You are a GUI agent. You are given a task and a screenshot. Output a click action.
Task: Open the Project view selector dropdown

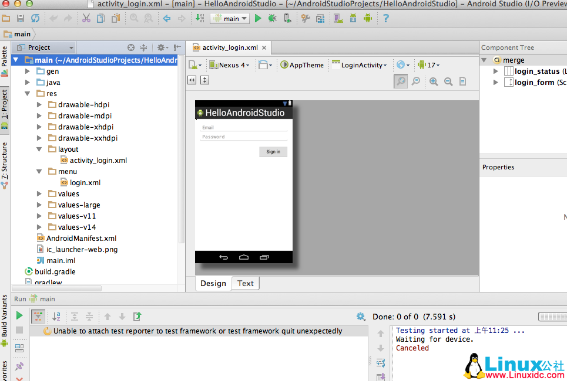click(45, 47)
